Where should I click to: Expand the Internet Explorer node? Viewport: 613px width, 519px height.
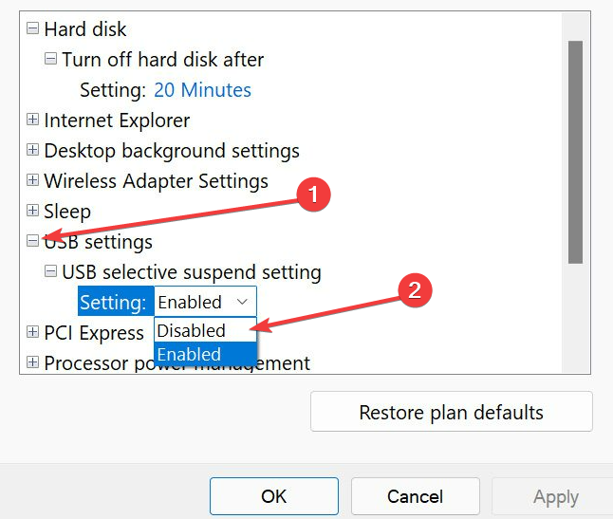point(33,120)
